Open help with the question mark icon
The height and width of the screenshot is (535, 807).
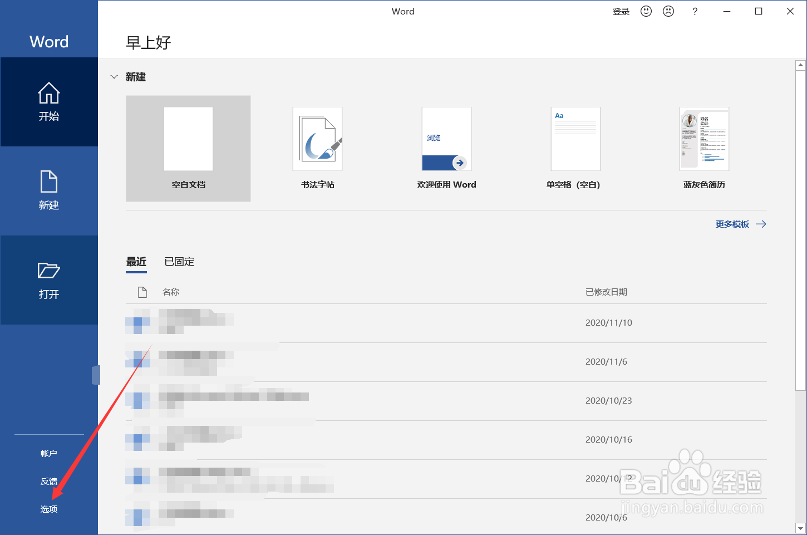pyautogui.click(x=695, y=11)
